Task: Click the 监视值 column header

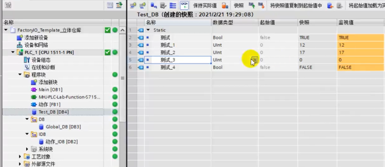Action: tap(346, 23)
